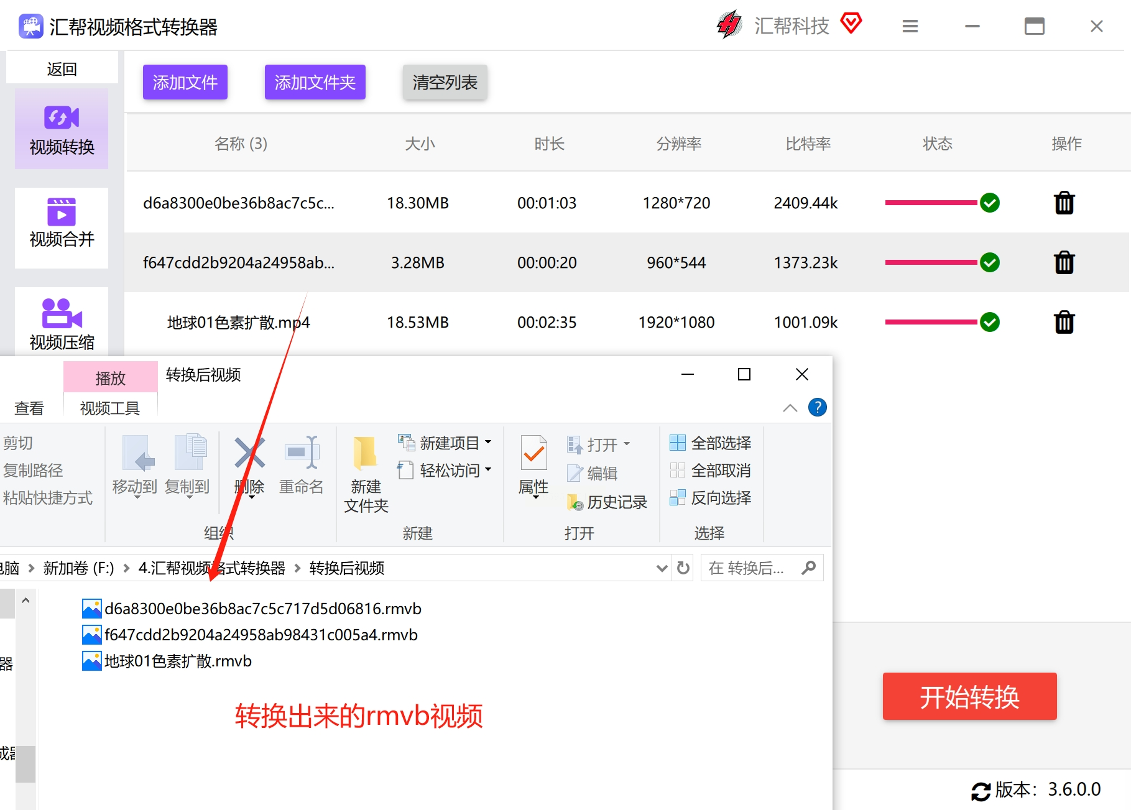Click 全部选择 select all option
This screenshot has height=810, width=1131.
711,443
